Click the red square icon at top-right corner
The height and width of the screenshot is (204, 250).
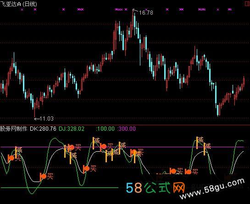tap(247, 3)
